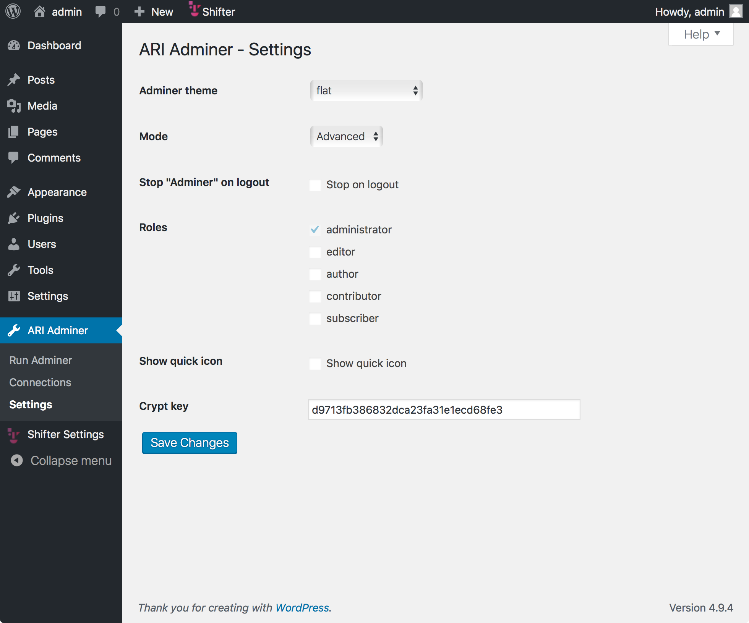
Task: Uncheck the administrator role checkbox
Action: click(x=315, y=230)
